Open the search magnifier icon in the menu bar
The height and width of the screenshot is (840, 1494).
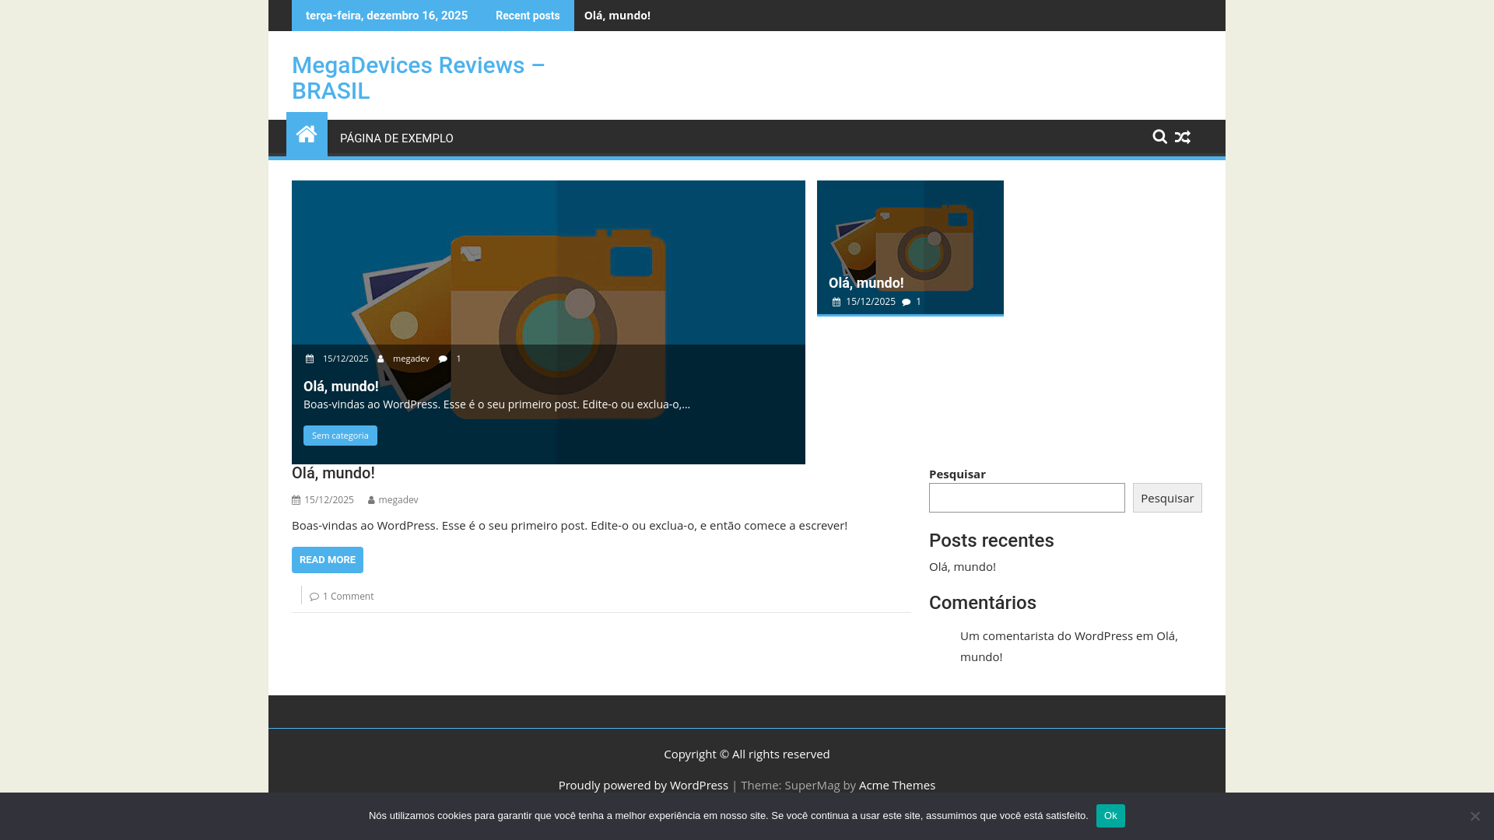(x=1159, y=138)
